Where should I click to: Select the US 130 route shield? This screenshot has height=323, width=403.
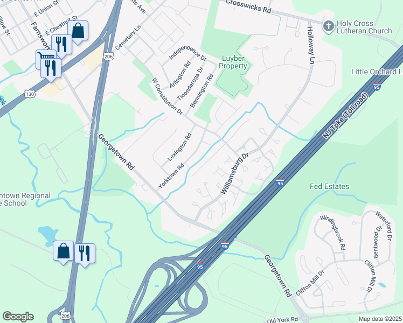click(x=30, y=94)
